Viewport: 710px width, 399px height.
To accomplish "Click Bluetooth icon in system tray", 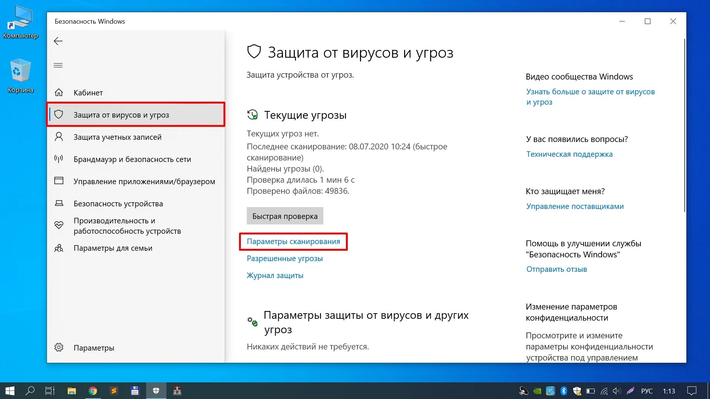I will coord(563,391).
